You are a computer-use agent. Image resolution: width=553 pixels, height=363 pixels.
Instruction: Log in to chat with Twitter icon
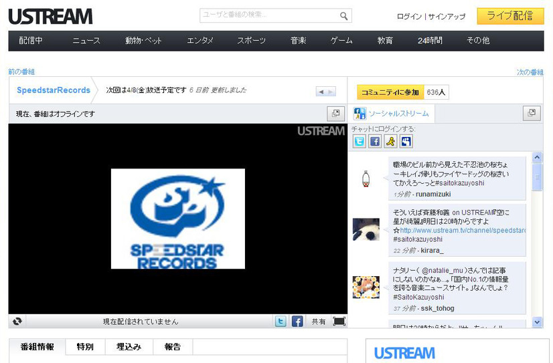click(x=360, y=142)
